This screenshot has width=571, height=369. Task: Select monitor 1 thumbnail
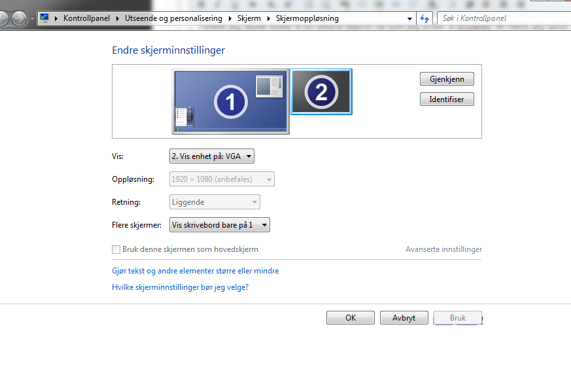click(x=230, y=101)
